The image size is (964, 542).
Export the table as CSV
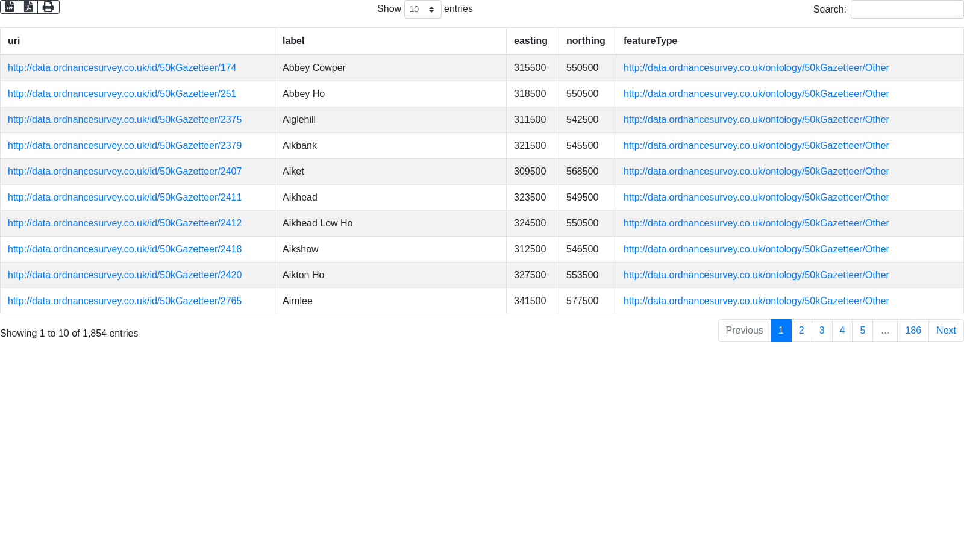click(10, 7)
